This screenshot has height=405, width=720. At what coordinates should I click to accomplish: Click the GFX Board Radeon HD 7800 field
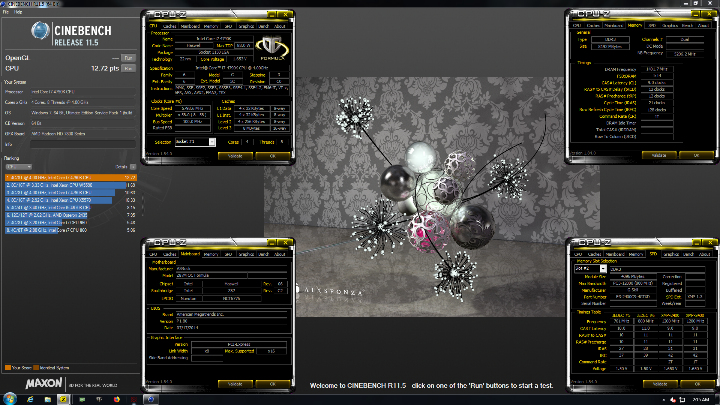tap(83, 134)
